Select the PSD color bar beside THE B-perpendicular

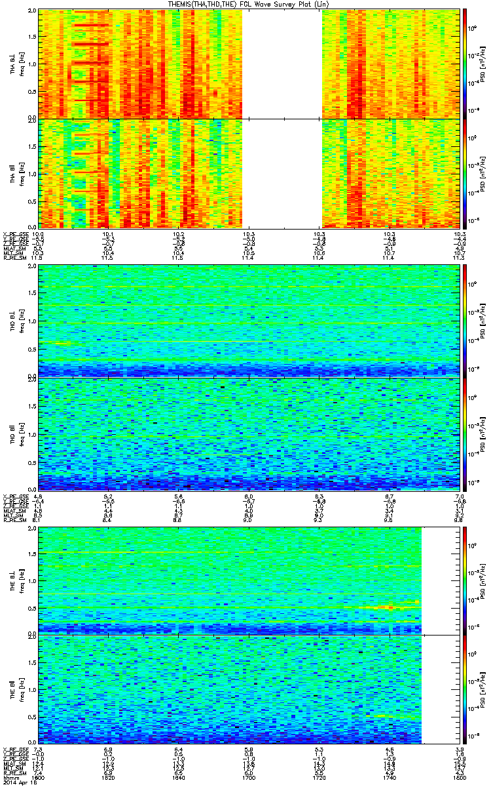click(x=465, y=580)
